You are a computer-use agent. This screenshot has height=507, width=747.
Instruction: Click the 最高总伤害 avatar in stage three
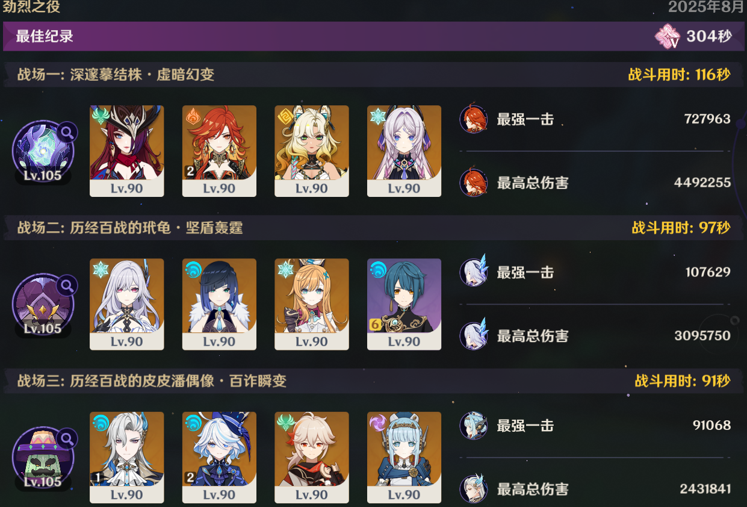[x=474, y=488]
